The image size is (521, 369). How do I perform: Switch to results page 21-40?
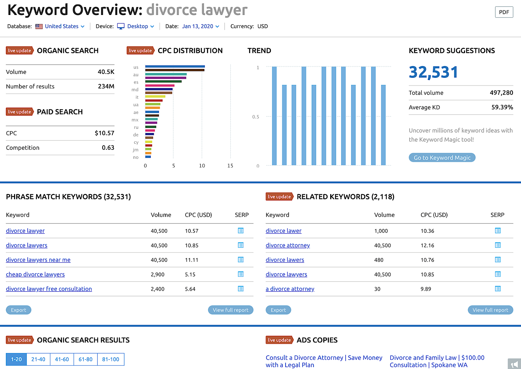(x=38, y=359)
